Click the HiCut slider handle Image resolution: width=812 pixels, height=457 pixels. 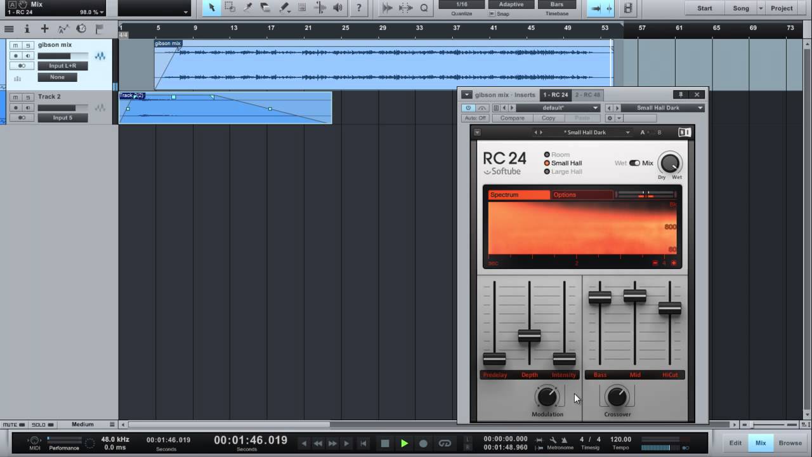[670, 308]
